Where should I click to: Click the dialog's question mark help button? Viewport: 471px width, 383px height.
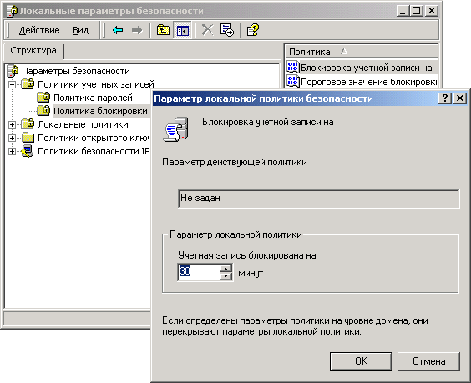(x=445, y=98)
